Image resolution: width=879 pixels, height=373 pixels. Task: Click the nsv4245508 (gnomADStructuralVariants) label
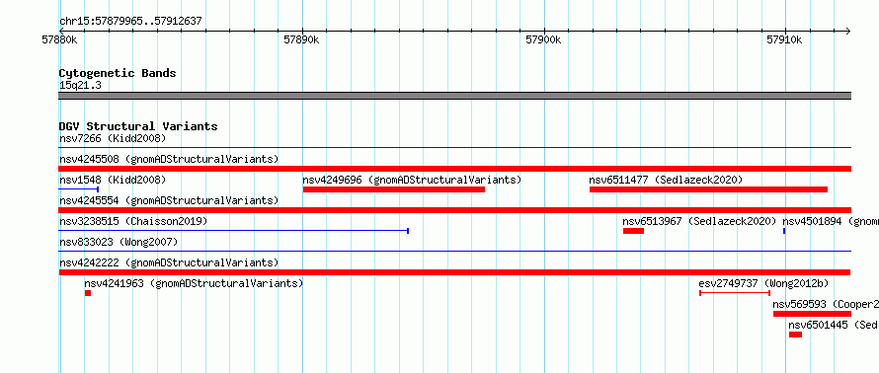click(x=169, y=159)
